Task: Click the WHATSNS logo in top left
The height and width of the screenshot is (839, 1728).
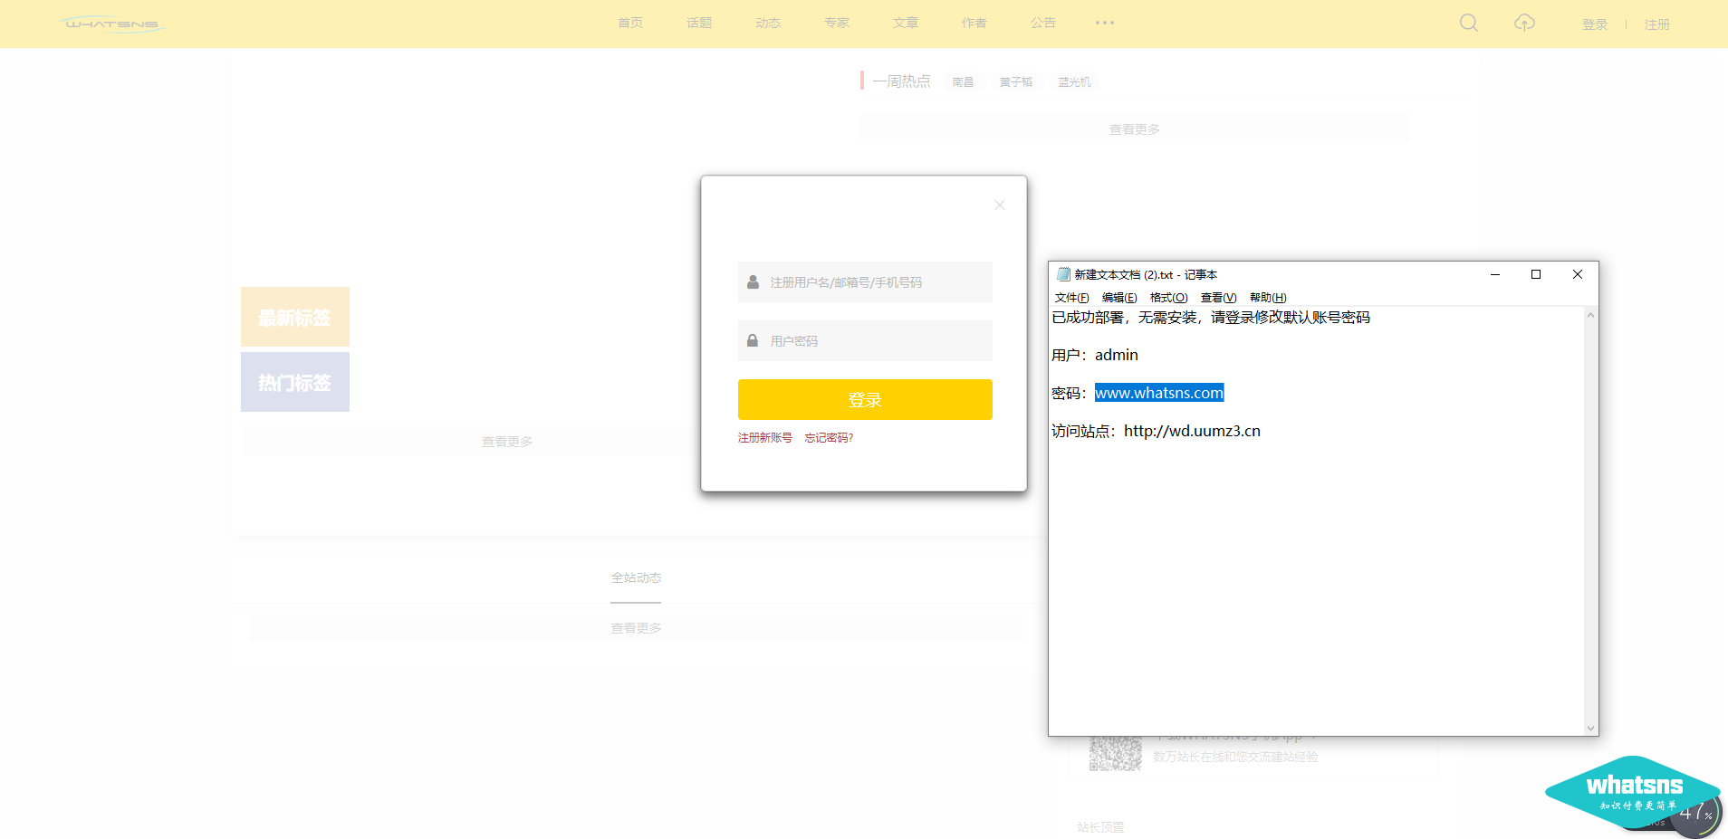Action: 112,24
